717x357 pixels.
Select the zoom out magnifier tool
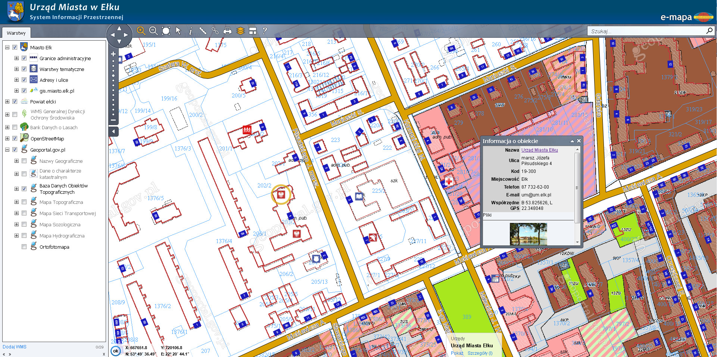pyautogui.click(x=153, y=31)
